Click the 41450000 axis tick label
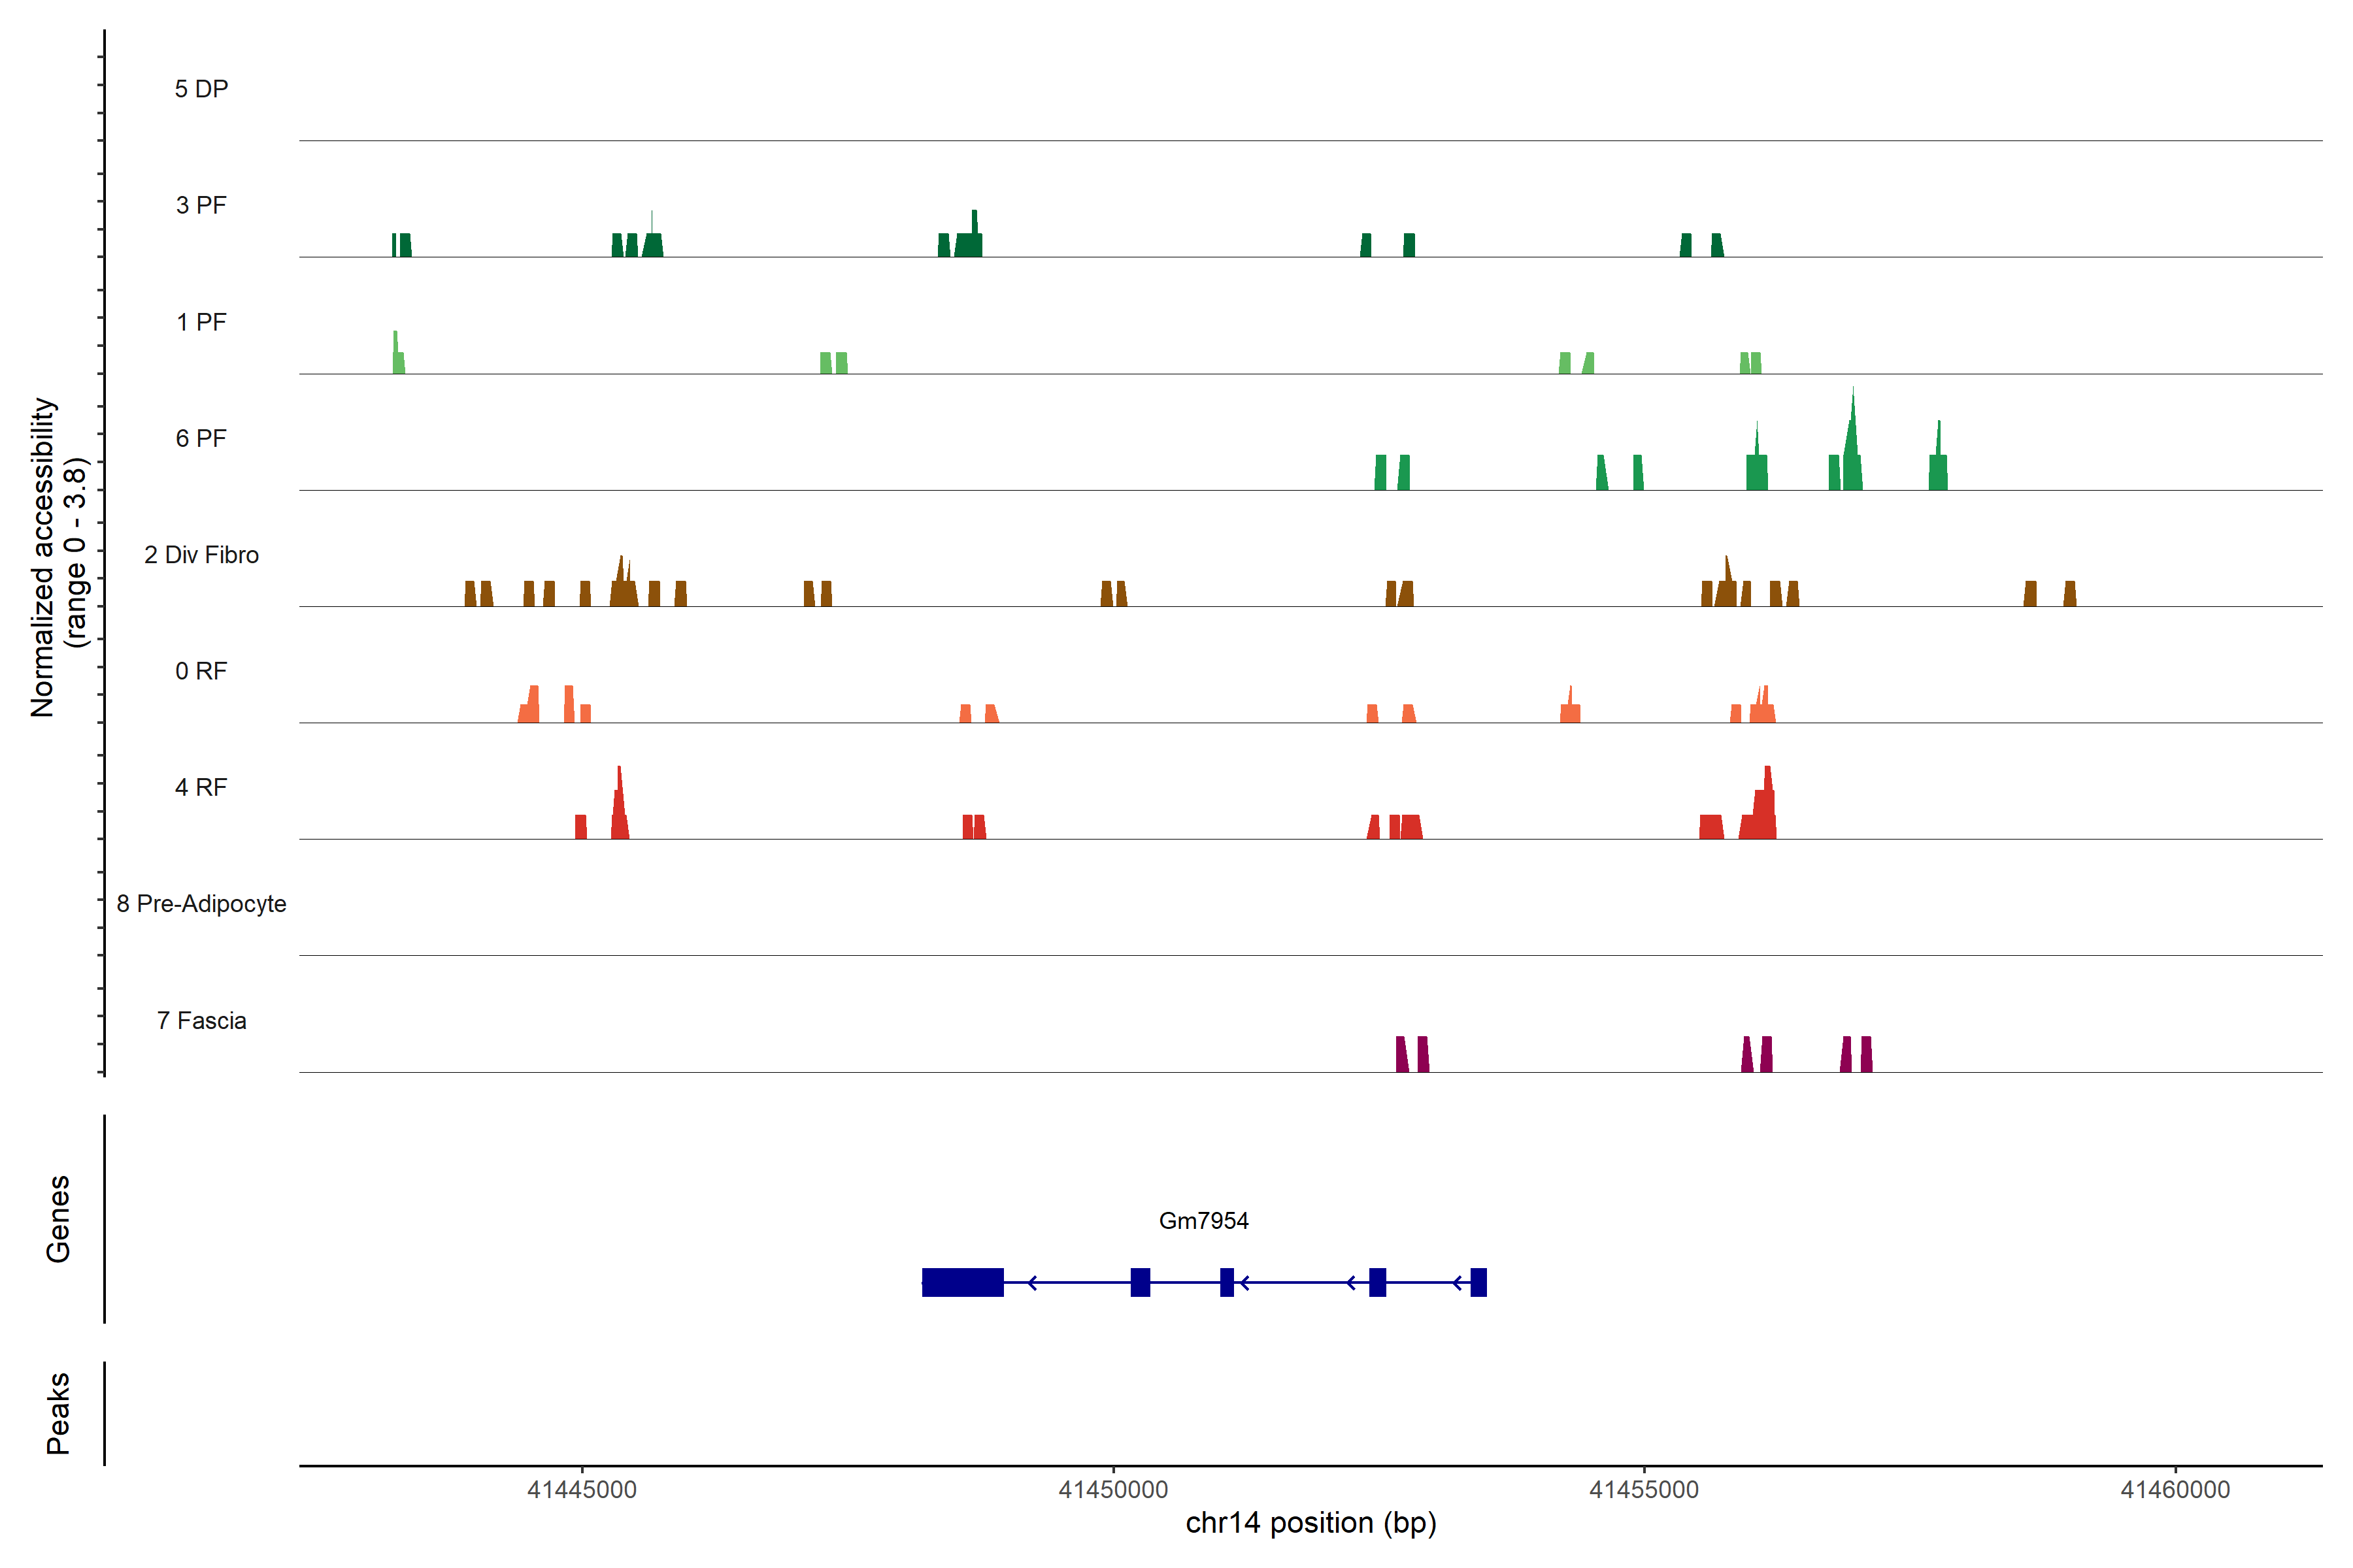Screen dimensions: 2353x1568 pos(1112,1490)
